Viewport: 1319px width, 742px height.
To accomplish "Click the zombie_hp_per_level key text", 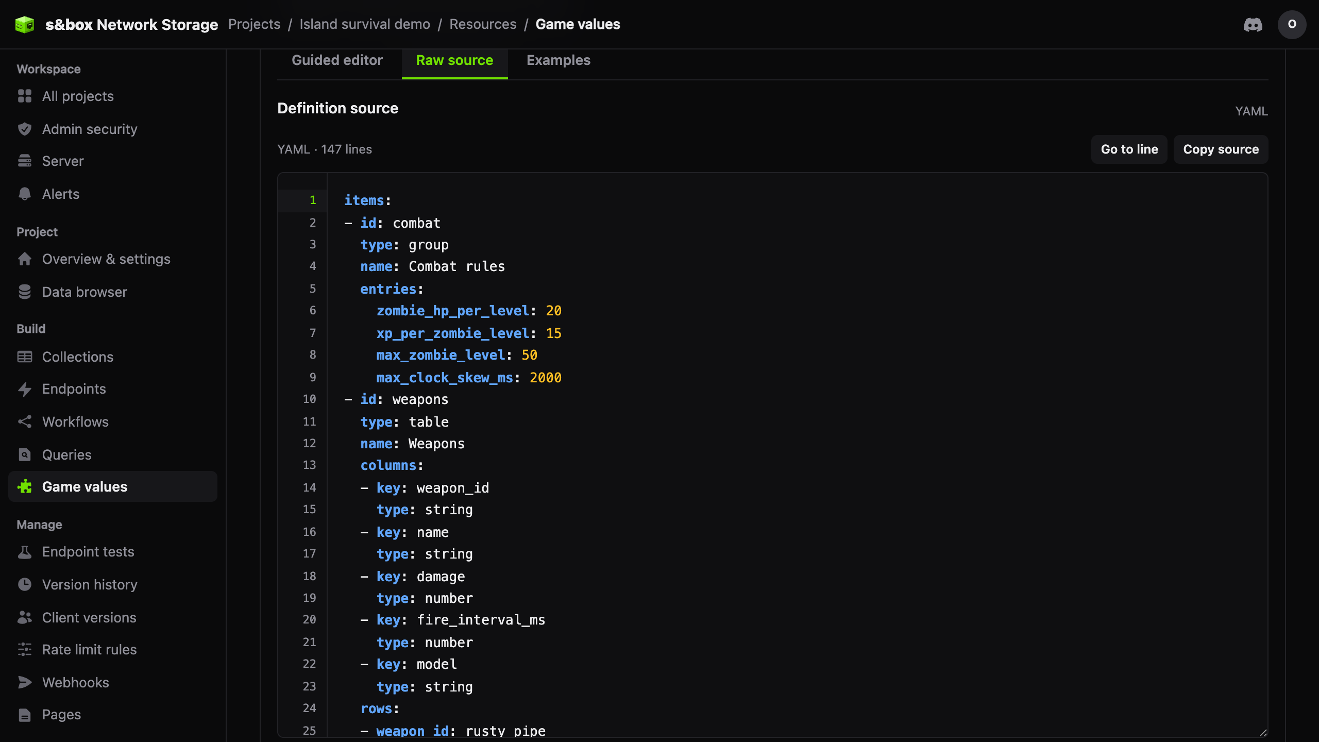I will tap(452, 311).
